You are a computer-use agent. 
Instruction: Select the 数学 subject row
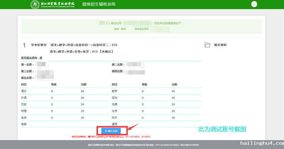coord(115,91)
